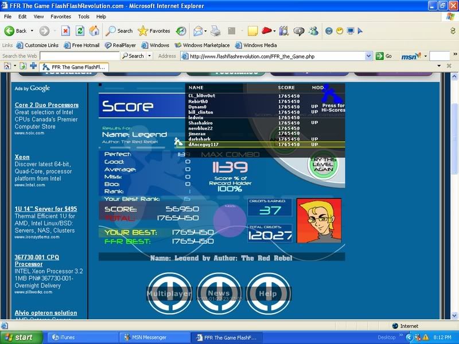Expand the Search button dropdown arrow
Screen dimensions: 459x344
150,56
